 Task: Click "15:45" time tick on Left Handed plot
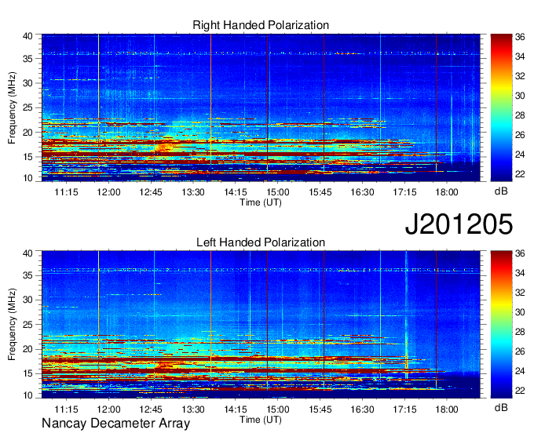click(320, 409)
